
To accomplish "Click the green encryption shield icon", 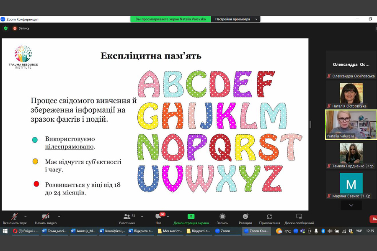I will tap(5, 28).
